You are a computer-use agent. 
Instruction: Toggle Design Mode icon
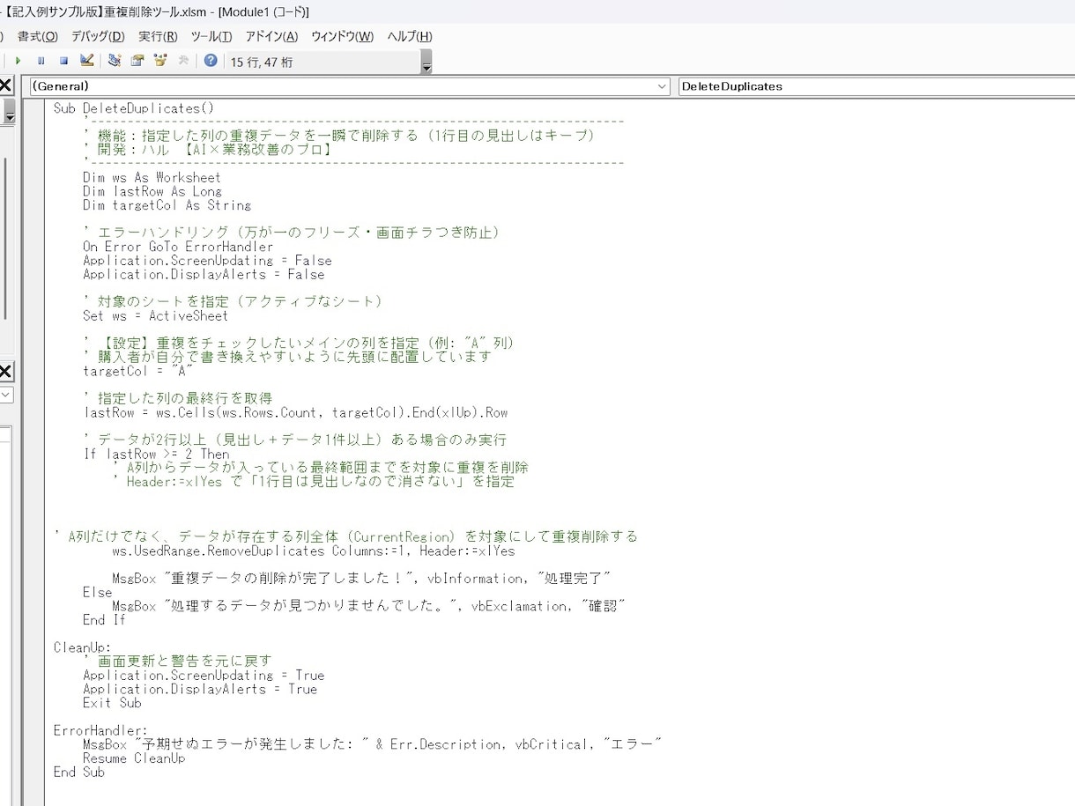click(x=86, y=61)
